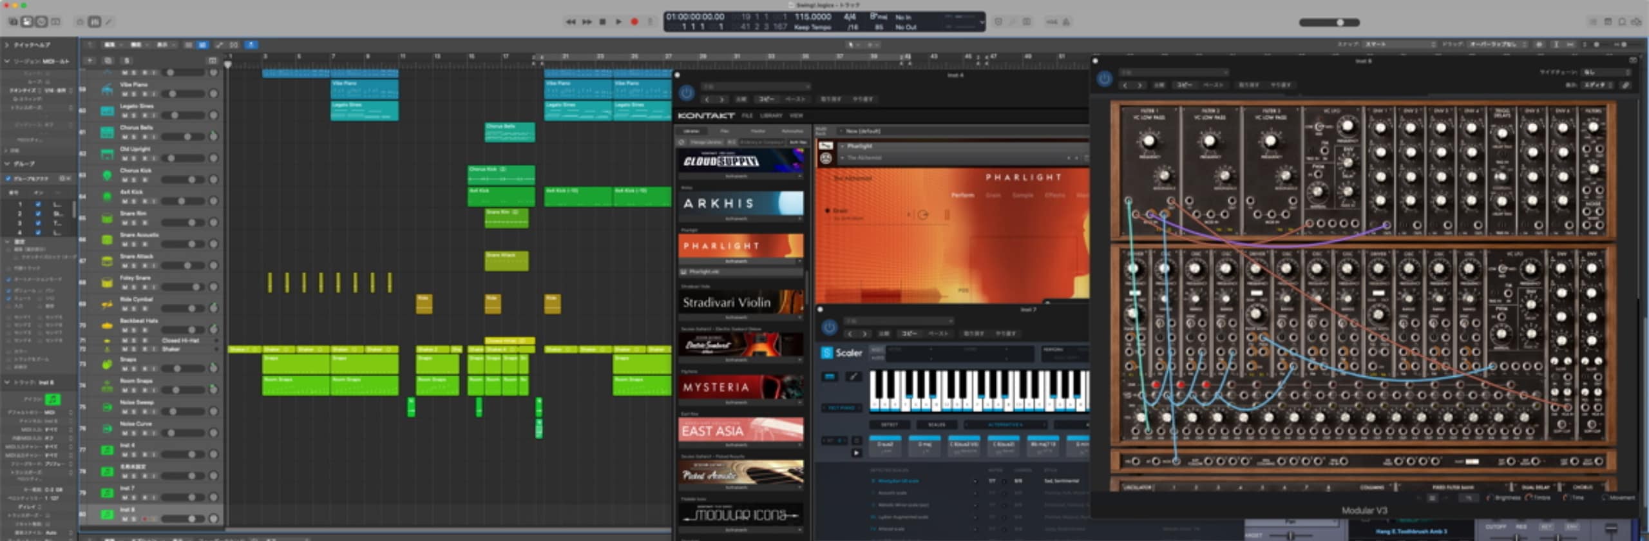Select the Snaps track icon
The height and width of the screenshot is (541, 1649).
107,364
